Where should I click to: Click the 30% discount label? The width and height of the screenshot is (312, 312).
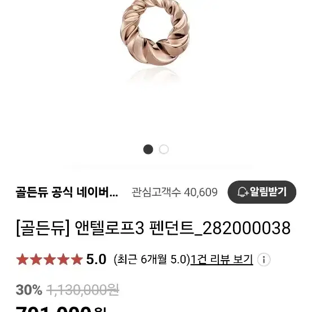(x=29, y=290)
